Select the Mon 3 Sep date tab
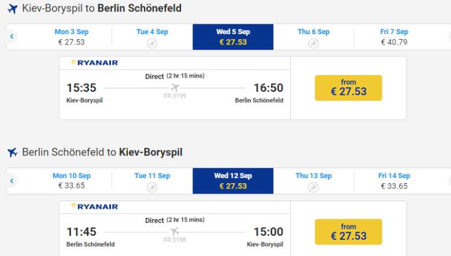Viewport: 451px width, 256px height. point(72,36)
